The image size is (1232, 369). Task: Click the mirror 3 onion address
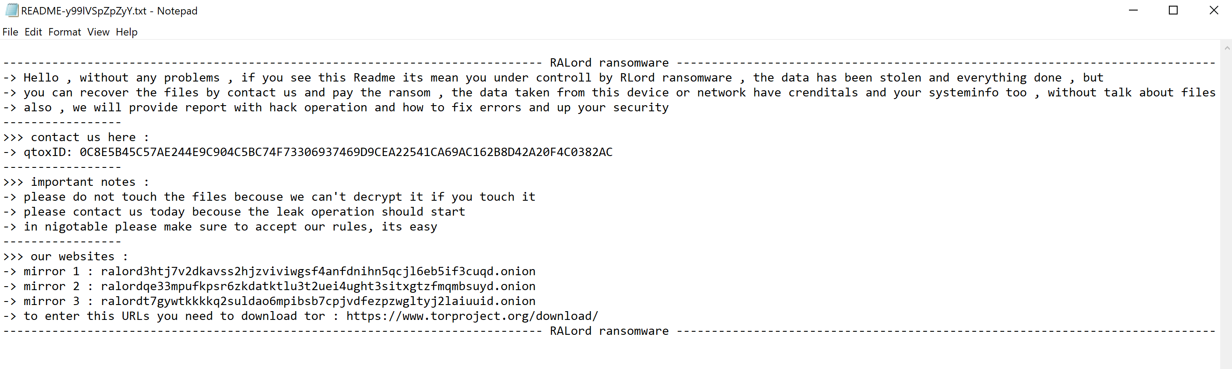tap(317, 301)
